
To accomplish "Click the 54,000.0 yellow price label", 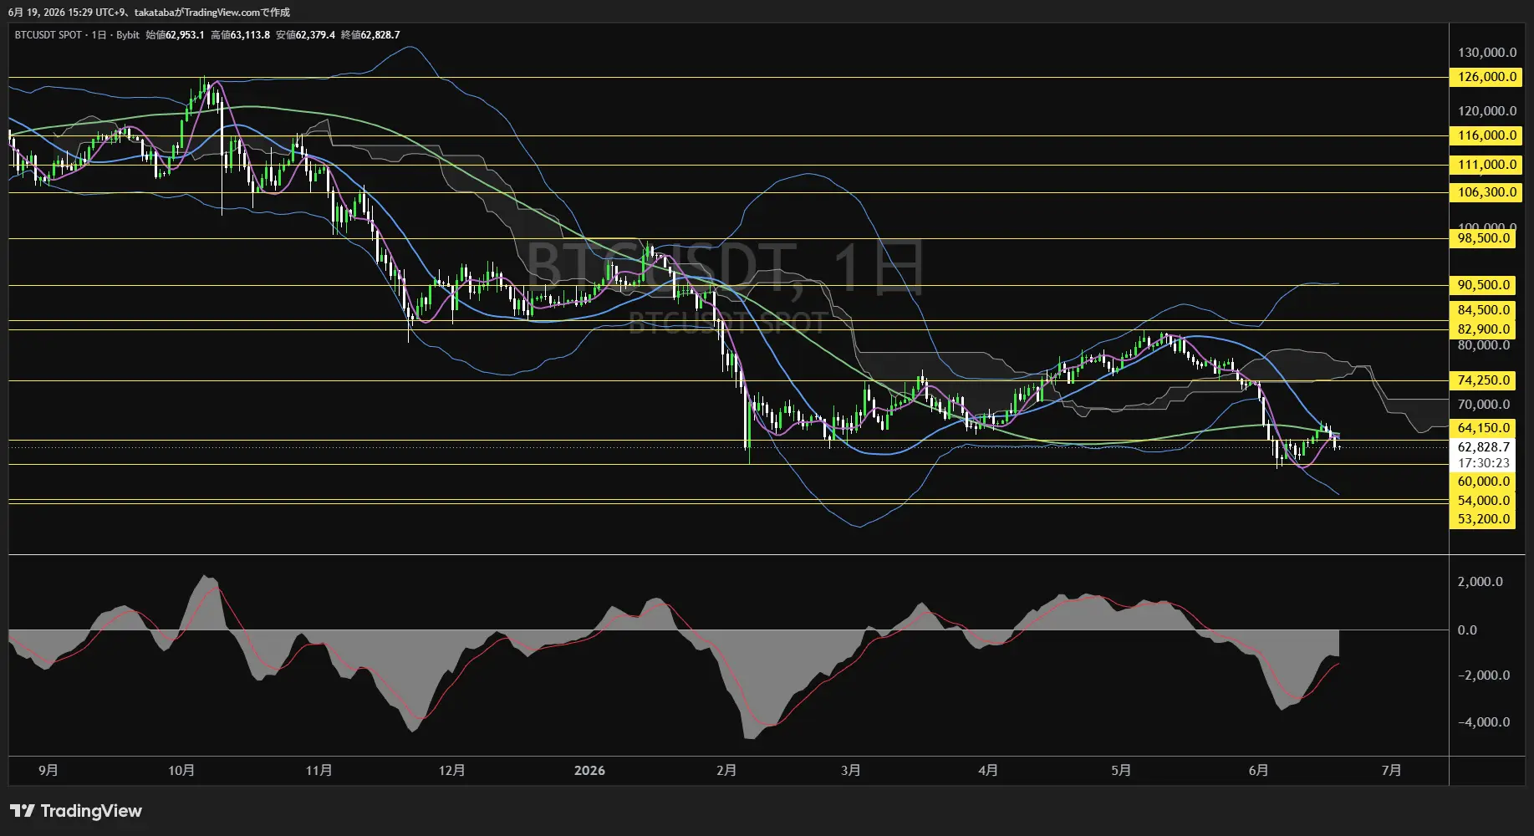I will (1484, 501).
